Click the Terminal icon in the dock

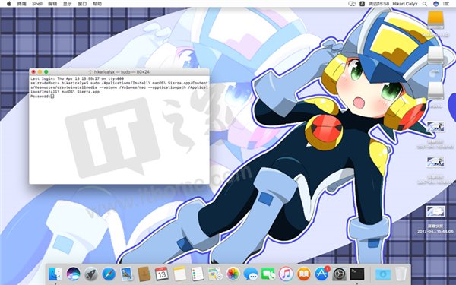[x=357, y=274]
